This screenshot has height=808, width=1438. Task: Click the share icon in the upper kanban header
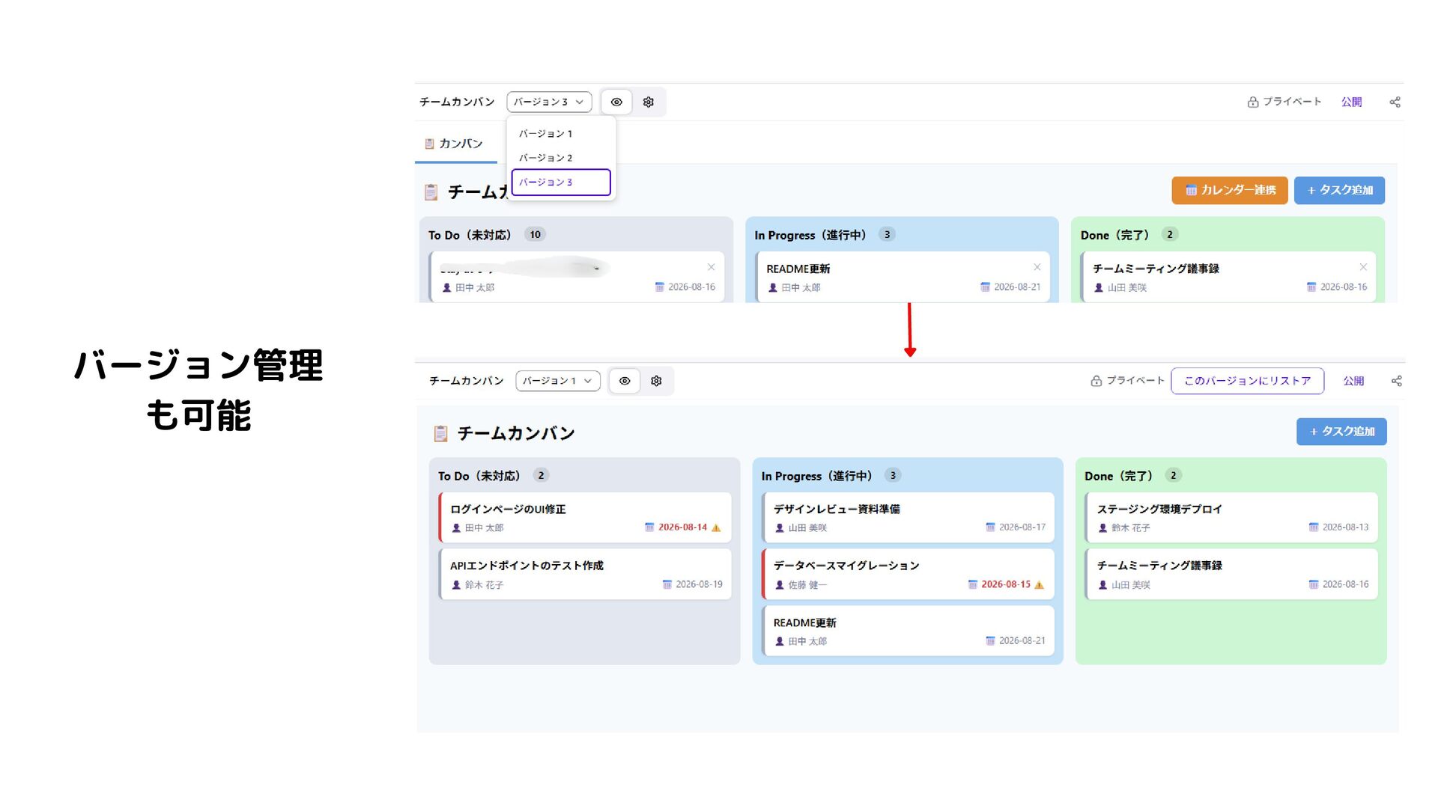coord(1395,102)
